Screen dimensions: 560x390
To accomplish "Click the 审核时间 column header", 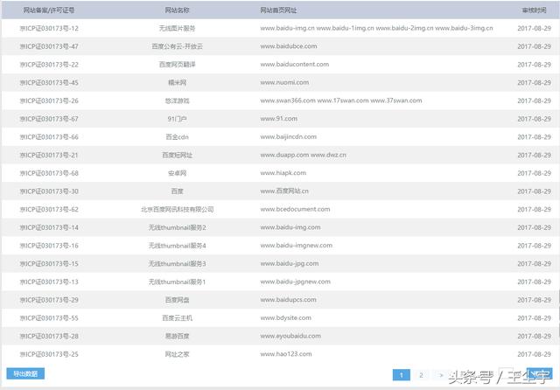I will [x=534, y=10].
